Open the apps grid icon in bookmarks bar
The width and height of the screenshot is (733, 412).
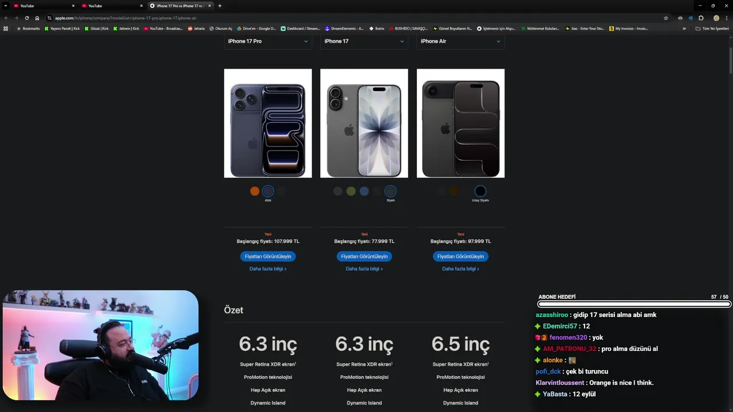coord(6,28)
